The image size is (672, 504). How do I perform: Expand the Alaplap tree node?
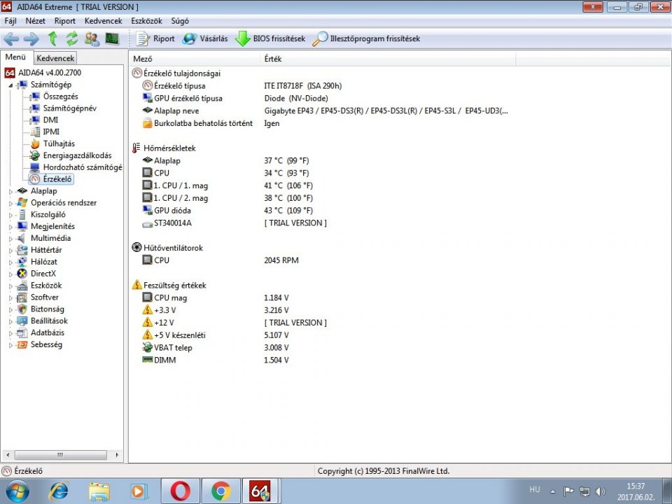[10, 192]
